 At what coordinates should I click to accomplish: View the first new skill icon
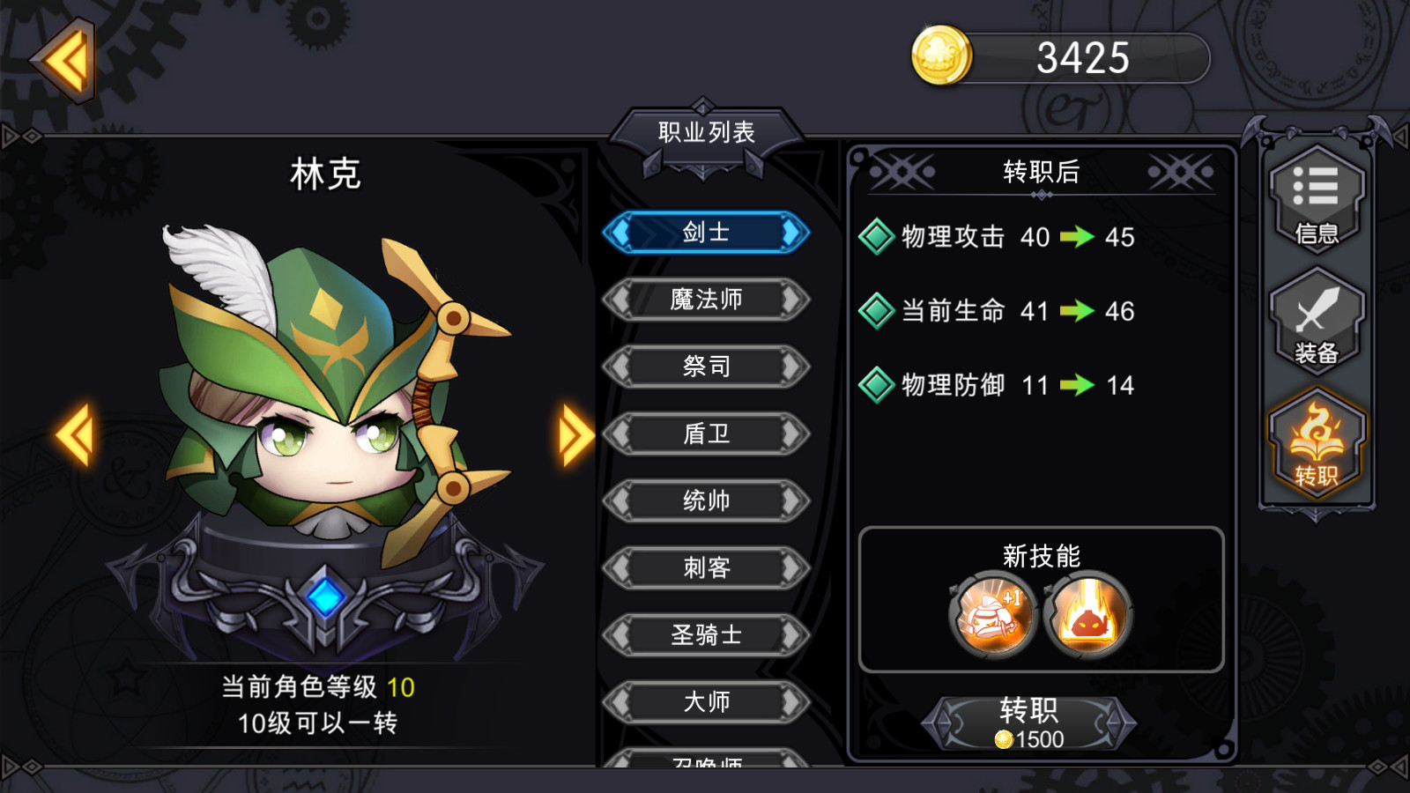coord(992,614)
